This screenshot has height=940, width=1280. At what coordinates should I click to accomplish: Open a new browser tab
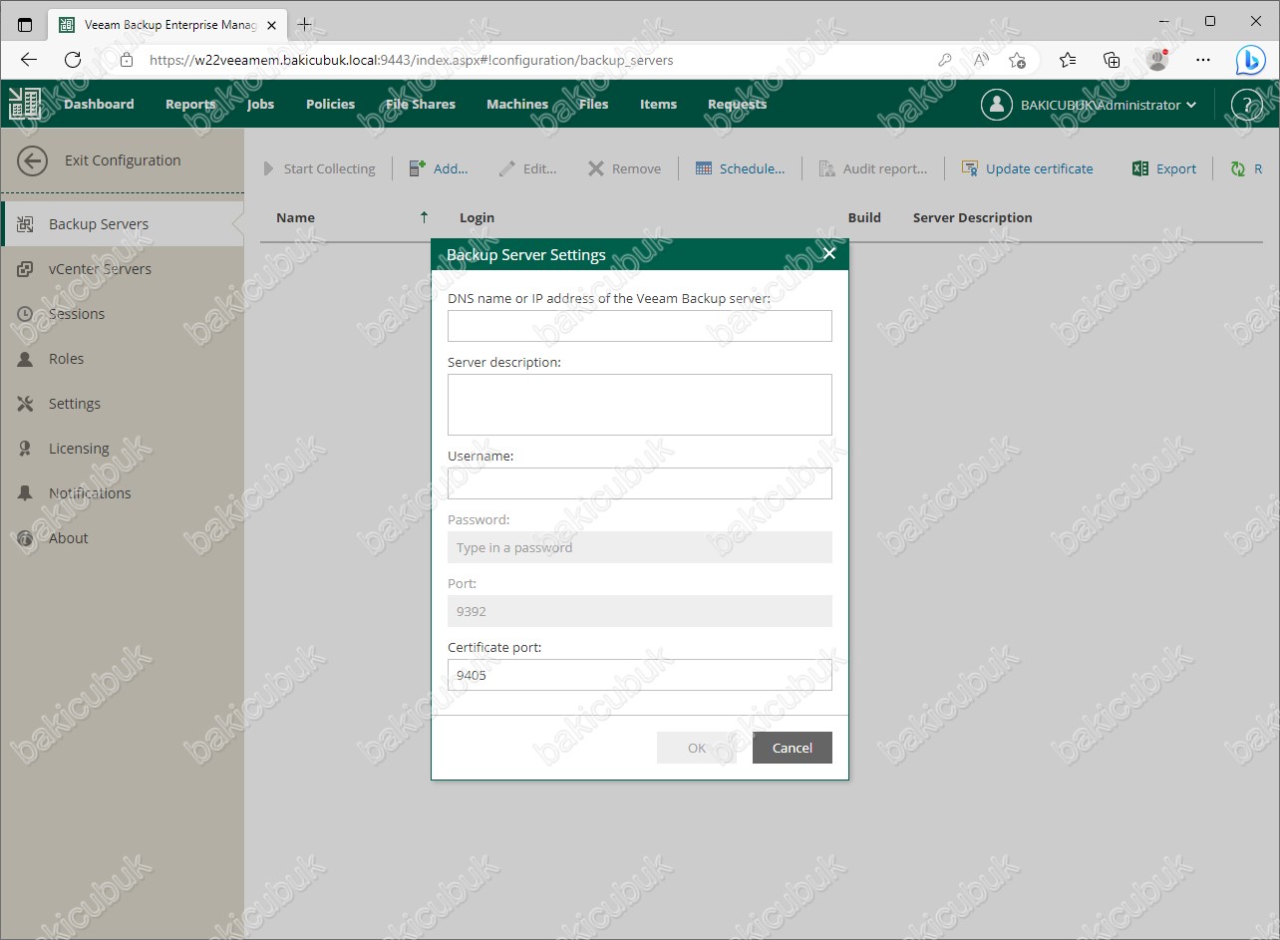(x=305, y=24)
